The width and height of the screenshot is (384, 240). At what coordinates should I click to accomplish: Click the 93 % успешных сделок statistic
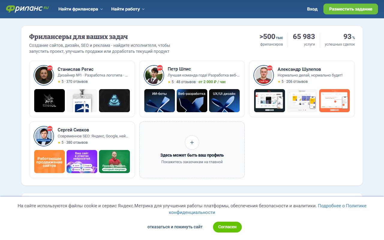point(340,40)
